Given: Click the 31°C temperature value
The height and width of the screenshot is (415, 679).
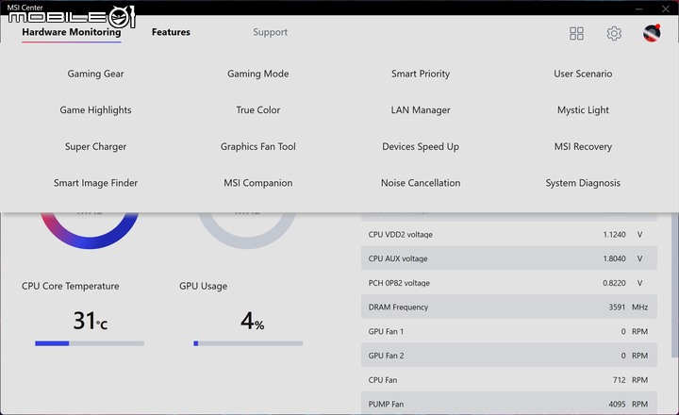Looking at the screenshot, I should tap(91, 321).
